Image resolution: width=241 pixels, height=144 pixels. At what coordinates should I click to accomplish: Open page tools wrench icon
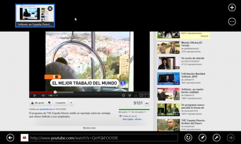[216, 138]
